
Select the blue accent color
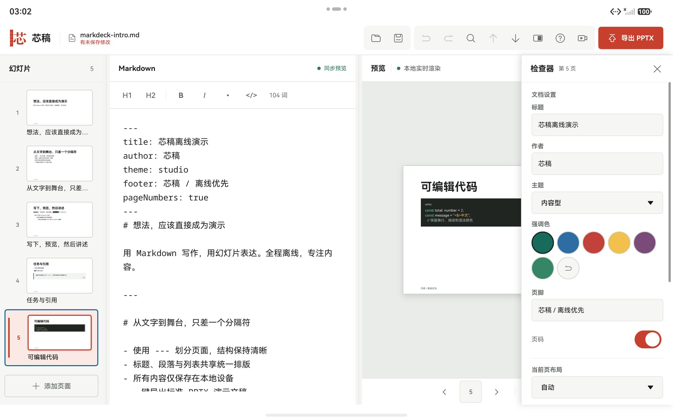[x=568, y=243]
